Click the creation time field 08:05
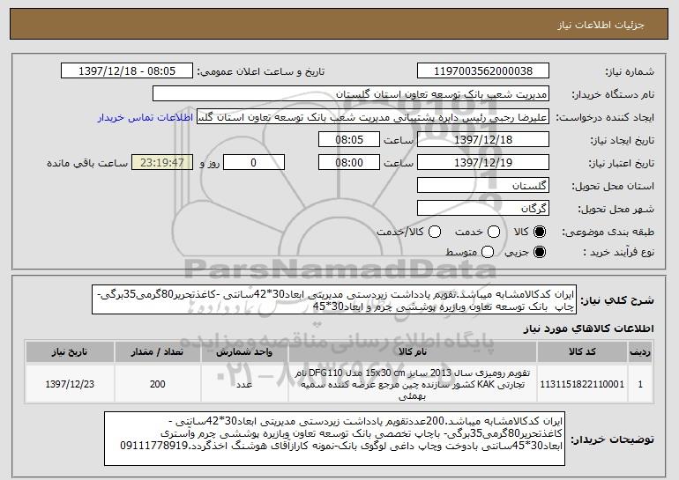The height and width of the screenshot is (480, 679). click(349, 140)
